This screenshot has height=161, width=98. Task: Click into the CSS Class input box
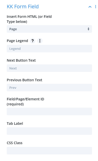coord(49,151)
